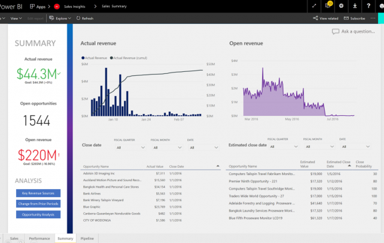Screen dimensions: 384x243
Task: Expand Close date Fiscal Month dropdown
Action: pos(167,148)
